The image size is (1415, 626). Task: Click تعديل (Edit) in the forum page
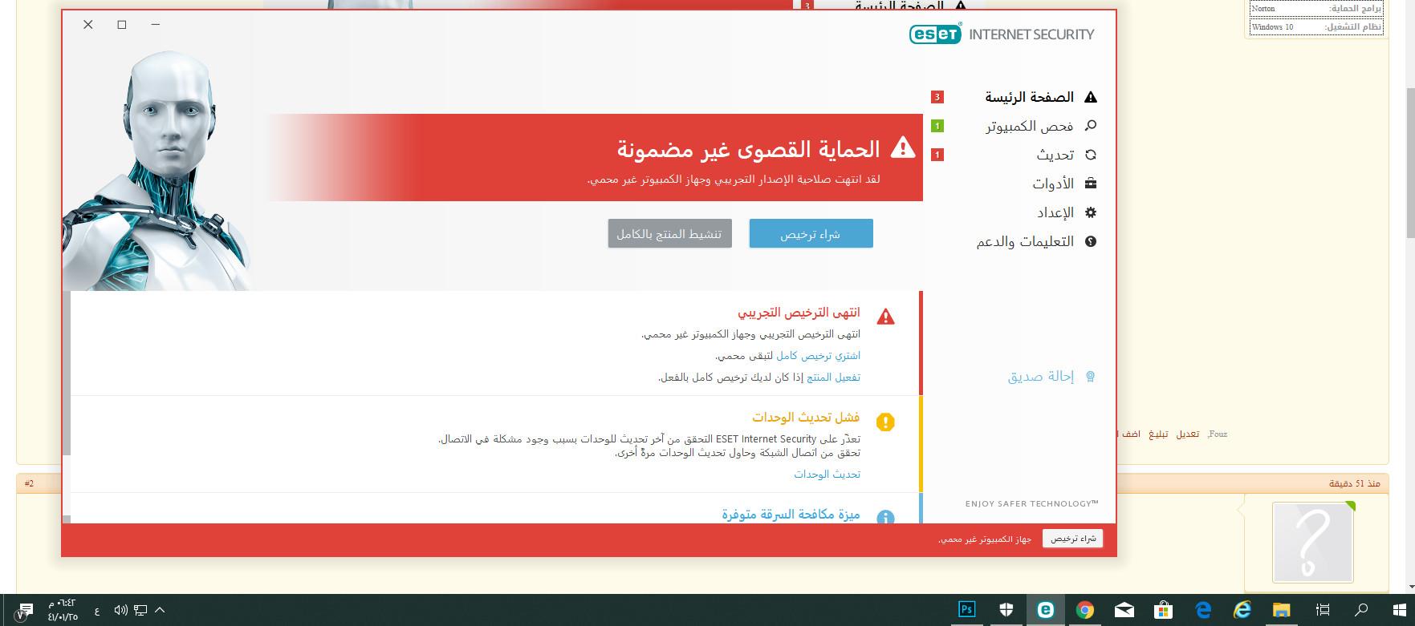(1188, 434)
